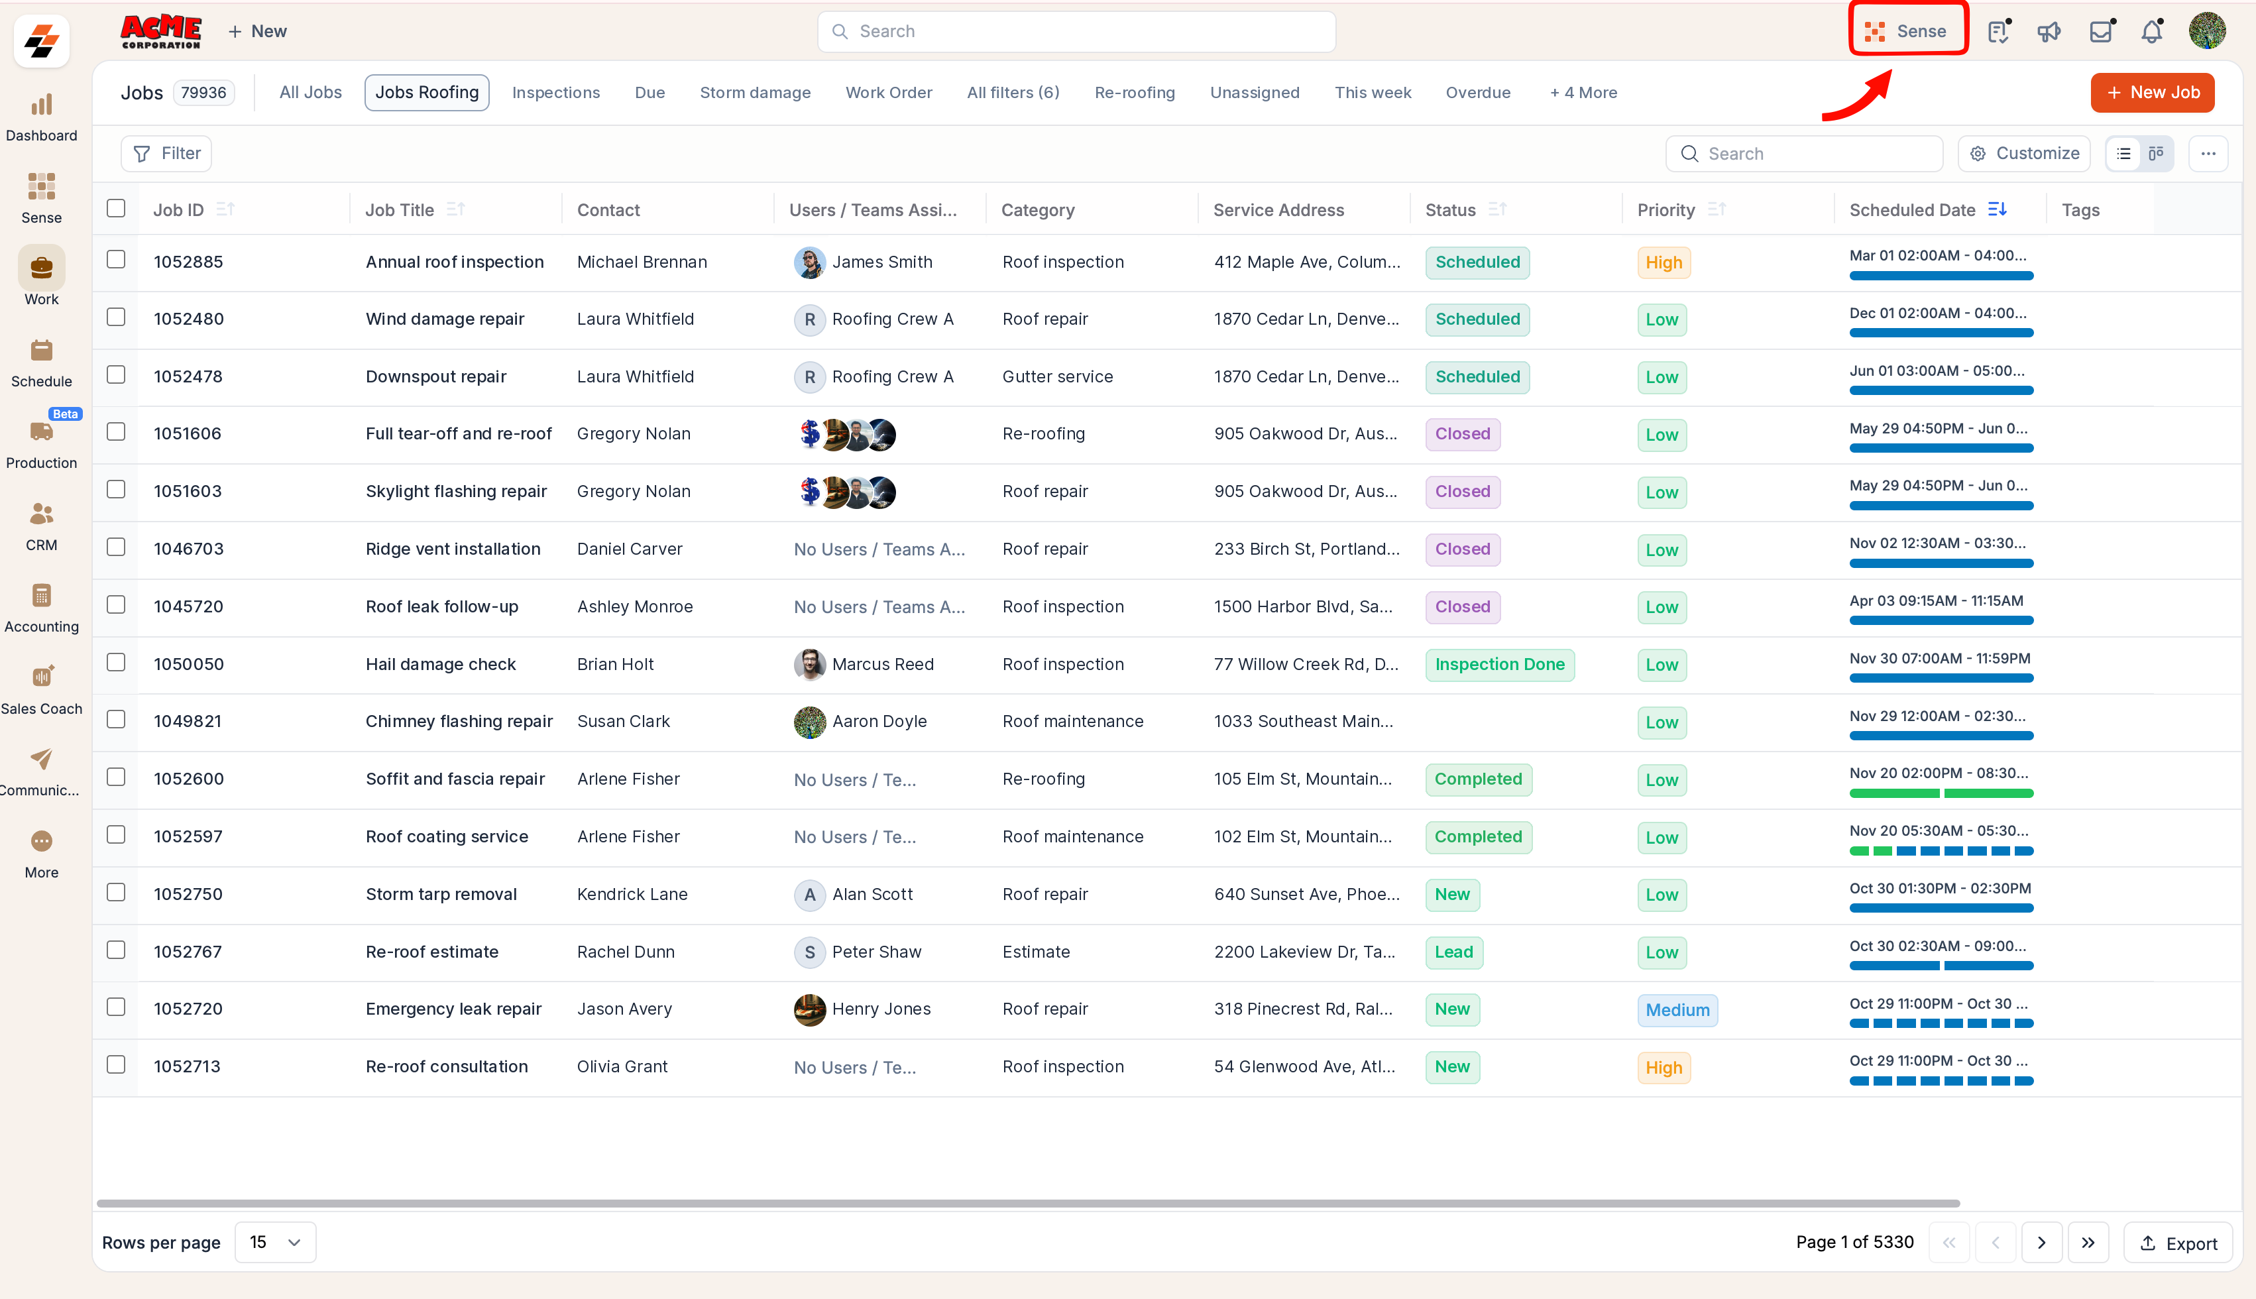Open the Filter button

167,154
